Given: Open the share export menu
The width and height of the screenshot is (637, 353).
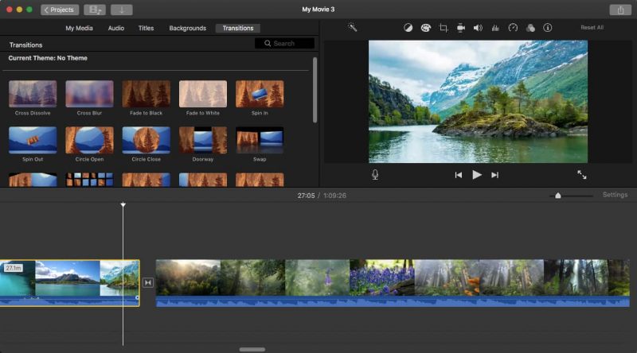Looking at the screenshot, I should click(x=619, y=10).
